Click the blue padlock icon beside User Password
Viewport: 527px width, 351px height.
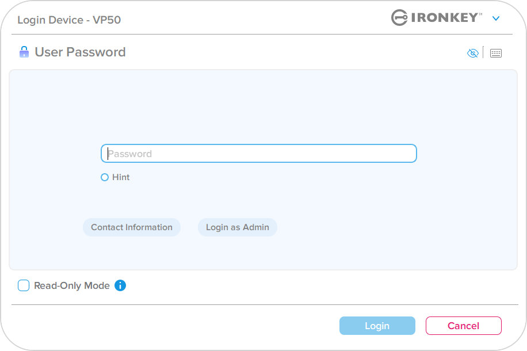24,52
